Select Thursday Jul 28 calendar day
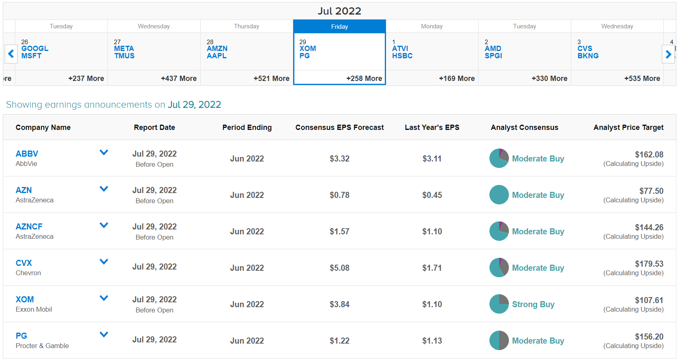Viewport: 680px width, 361px height. (247, 53)
